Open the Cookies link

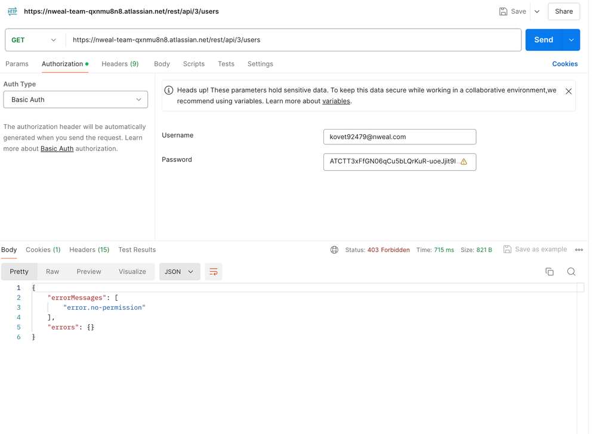pos(565,64)
